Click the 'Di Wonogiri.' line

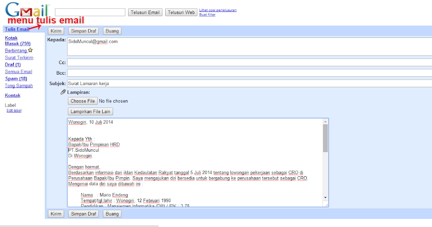pyautogui.click(x=80, y=156)
